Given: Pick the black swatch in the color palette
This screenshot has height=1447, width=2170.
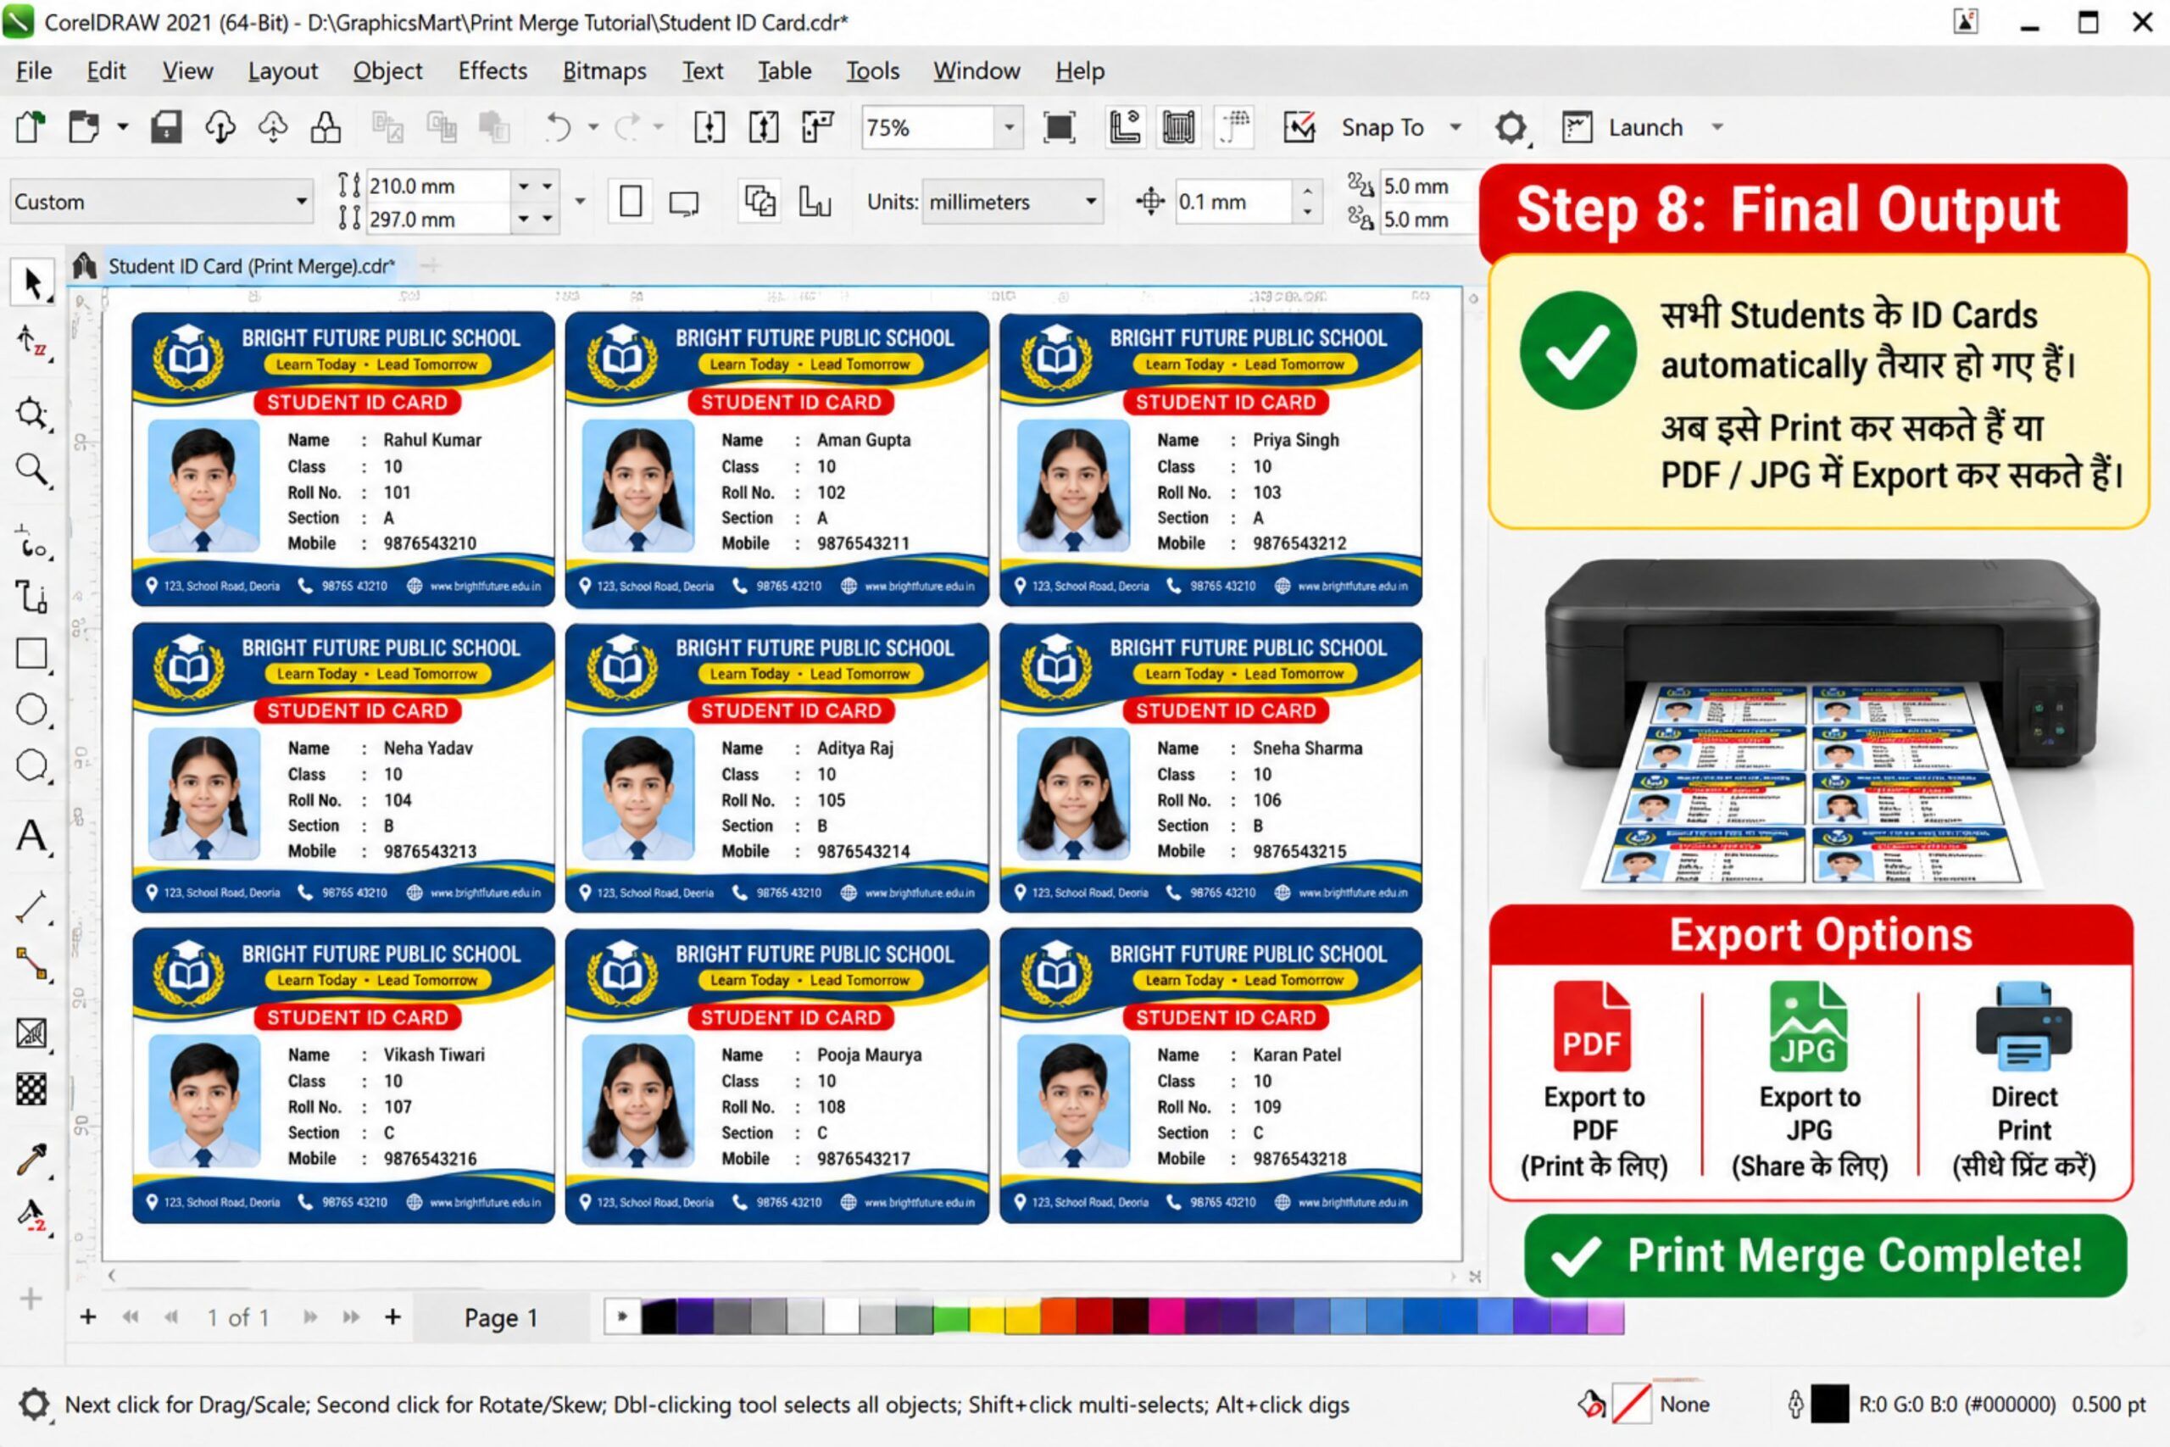Looking at the screenshot, I should pyautogui.click(x=658, y=1317).
